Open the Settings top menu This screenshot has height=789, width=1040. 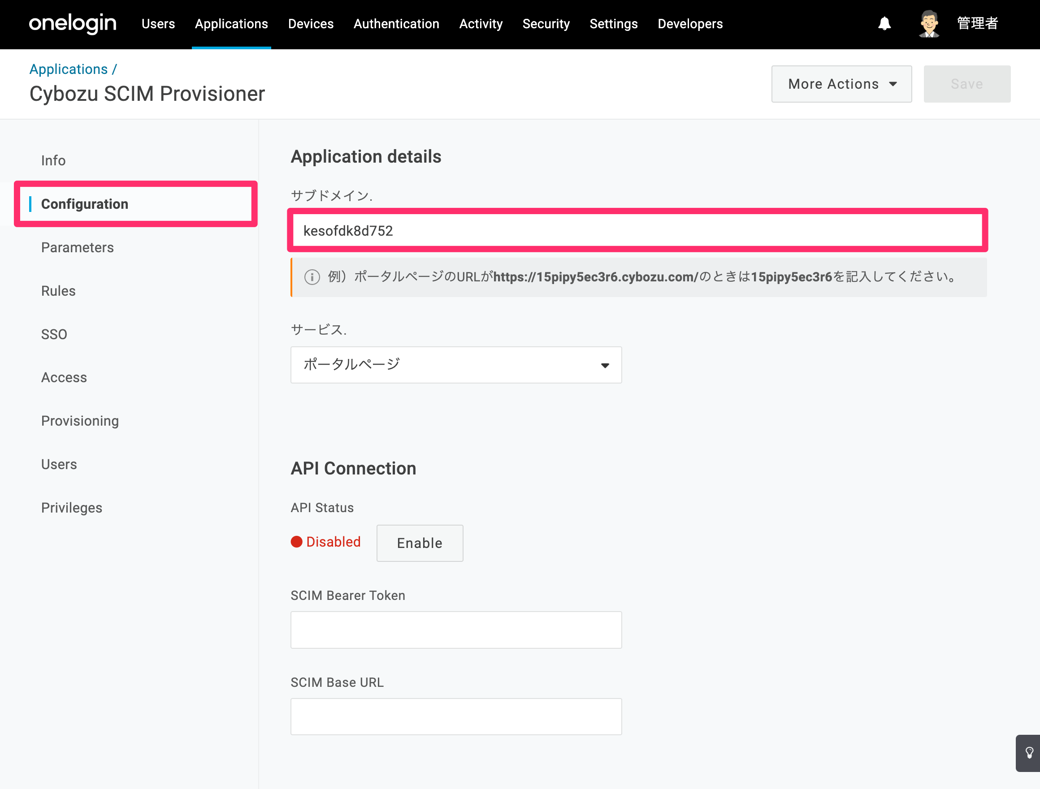[x=614, y=23]
